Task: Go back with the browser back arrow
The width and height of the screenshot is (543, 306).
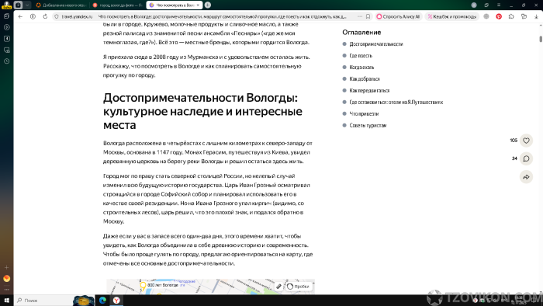Action: pyautogui.click(x=20, y=16)
